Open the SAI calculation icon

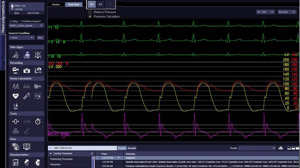pos(16,105)
